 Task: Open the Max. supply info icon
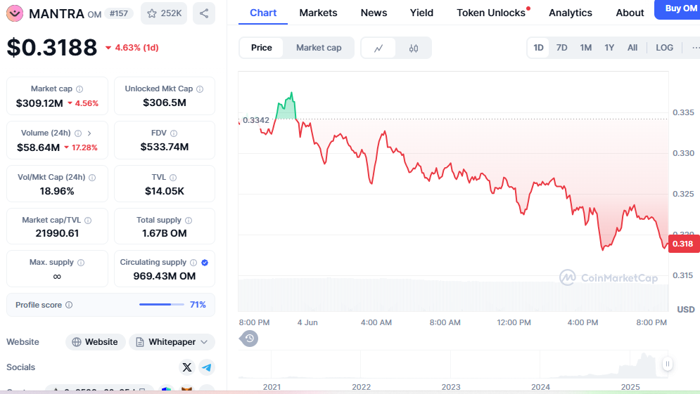81,263
